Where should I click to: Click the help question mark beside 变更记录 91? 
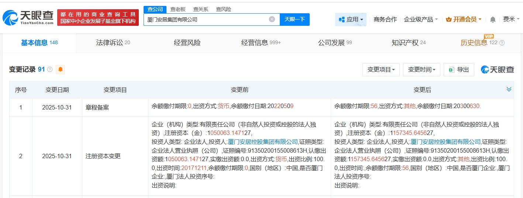point(50,69)
